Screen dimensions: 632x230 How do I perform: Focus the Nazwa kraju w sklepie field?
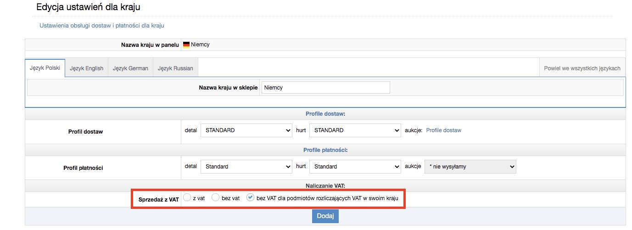pos(325,88)
